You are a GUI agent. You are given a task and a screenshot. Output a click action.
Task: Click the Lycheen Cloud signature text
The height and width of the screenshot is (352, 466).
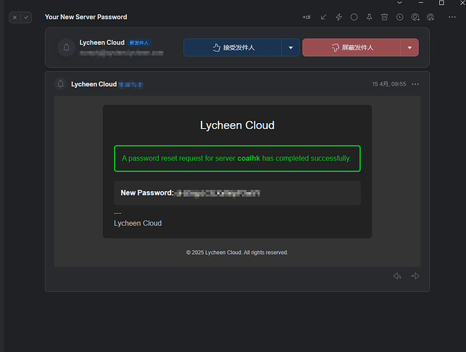click(x=137, y=223)
